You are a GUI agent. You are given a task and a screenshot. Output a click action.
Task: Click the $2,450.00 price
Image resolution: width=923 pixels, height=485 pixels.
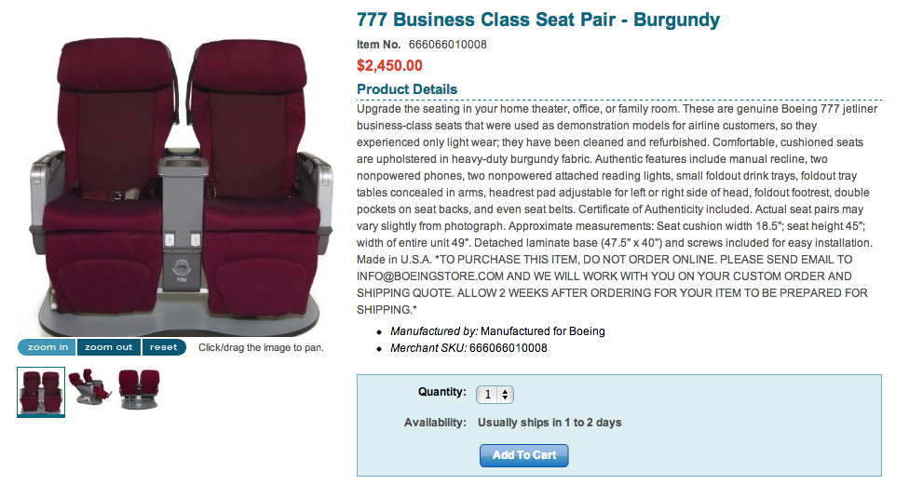tap(389, 66)
